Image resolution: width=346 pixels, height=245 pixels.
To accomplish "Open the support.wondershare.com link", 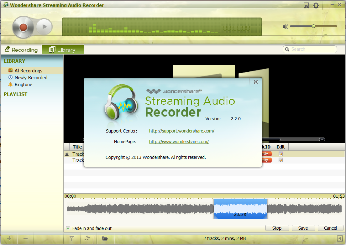I will tap(181, 131).
